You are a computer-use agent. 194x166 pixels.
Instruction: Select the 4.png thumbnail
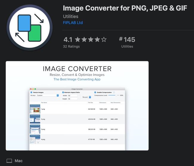point(35,139)
